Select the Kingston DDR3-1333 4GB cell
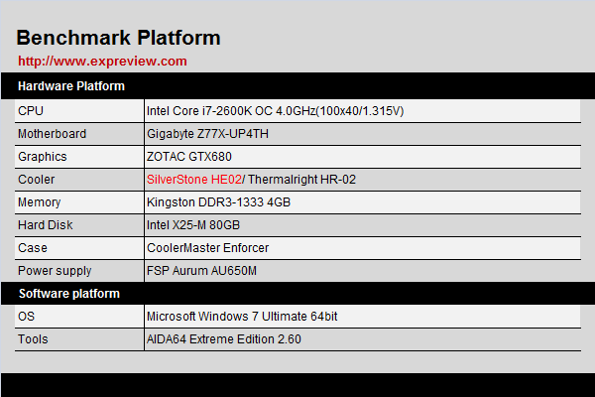The height and width of the screenshot is (397, 595). point(218,202)
